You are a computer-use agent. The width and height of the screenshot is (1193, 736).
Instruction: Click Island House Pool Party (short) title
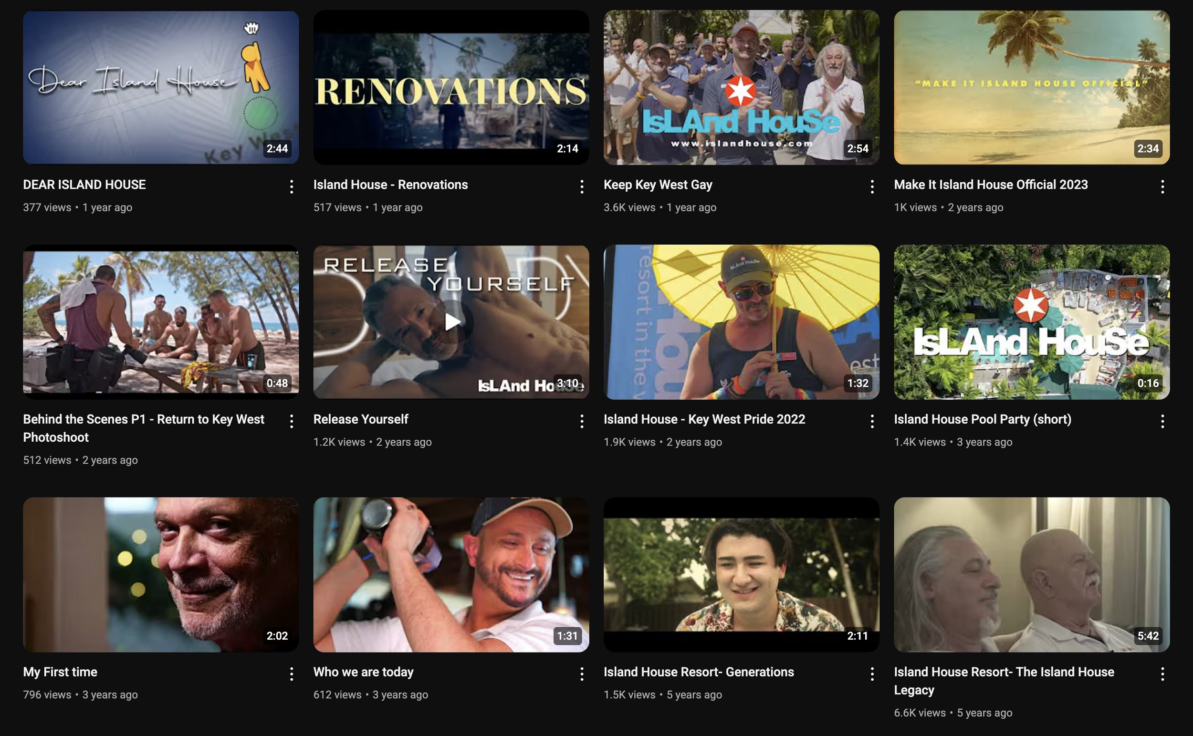[983, 419]
